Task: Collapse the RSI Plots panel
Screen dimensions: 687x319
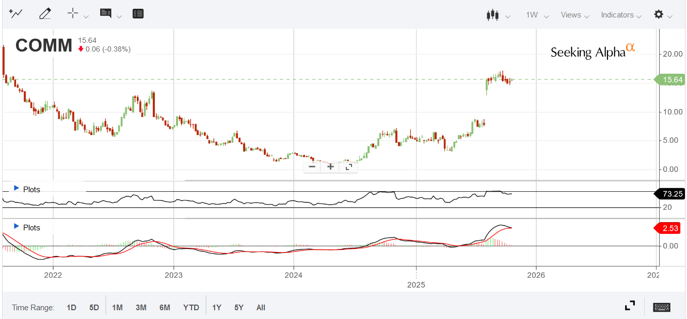Action: pos(17,189)
